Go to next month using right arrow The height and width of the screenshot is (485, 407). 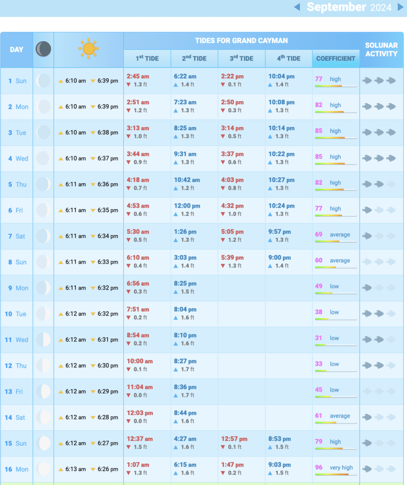point(400,7)
